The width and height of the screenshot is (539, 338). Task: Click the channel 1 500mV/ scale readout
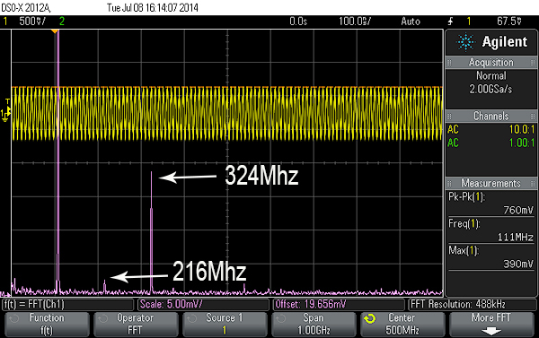32,22
